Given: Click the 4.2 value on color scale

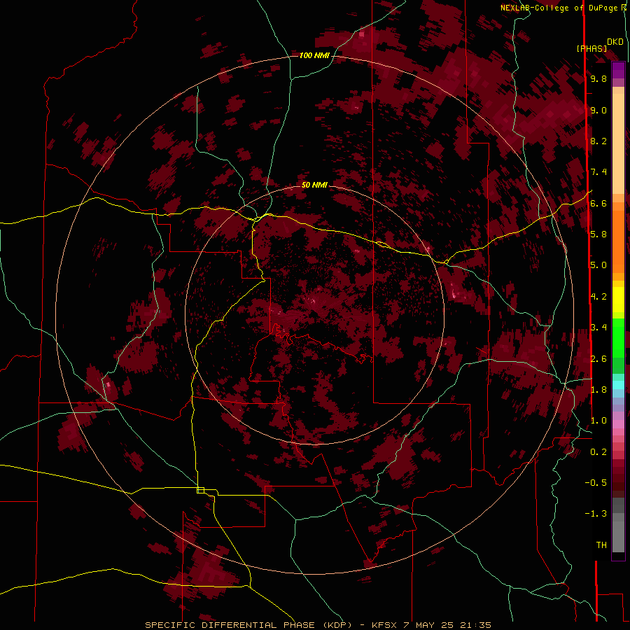Looking at the screenshot, I should (x=598, y=297).
